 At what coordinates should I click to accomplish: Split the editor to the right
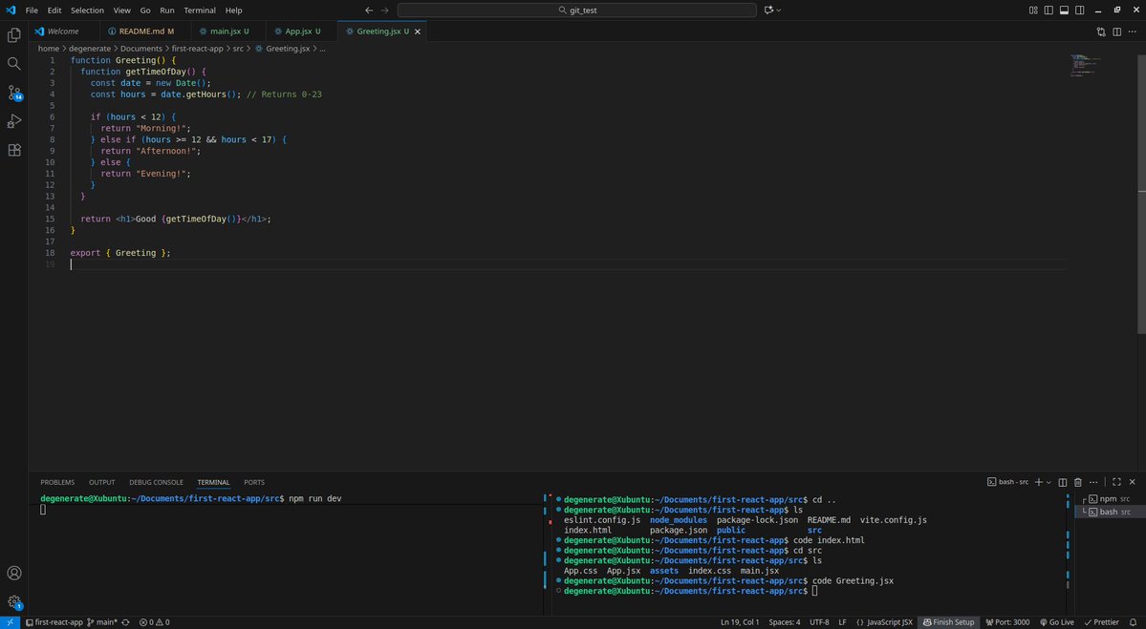click(1116, 31)
